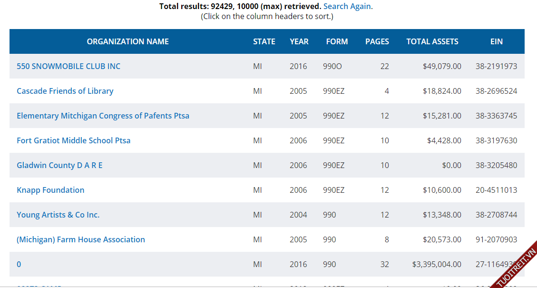
Task: Open Fort Gratiot Middle School Ptsa link
Action: click(73, 141)
